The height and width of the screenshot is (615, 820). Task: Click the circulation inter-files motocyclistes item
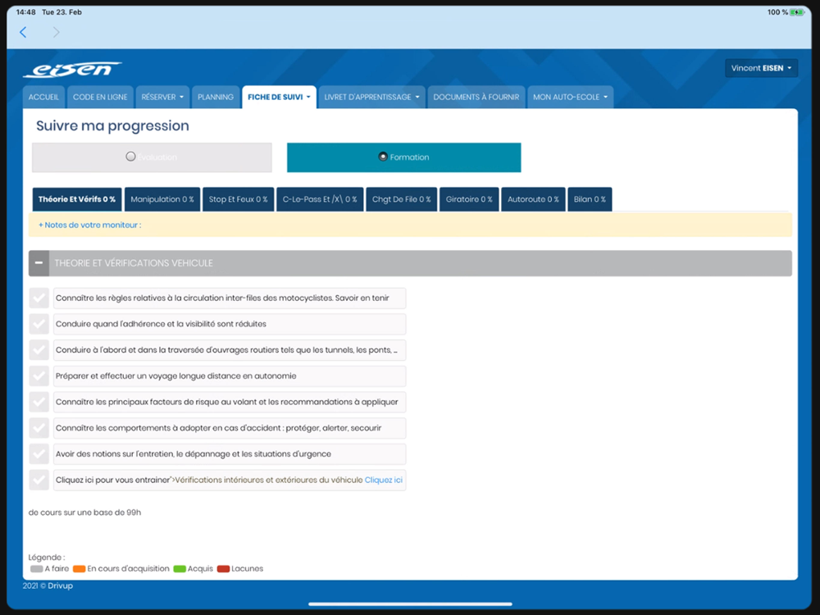click(x=230, y=298)
